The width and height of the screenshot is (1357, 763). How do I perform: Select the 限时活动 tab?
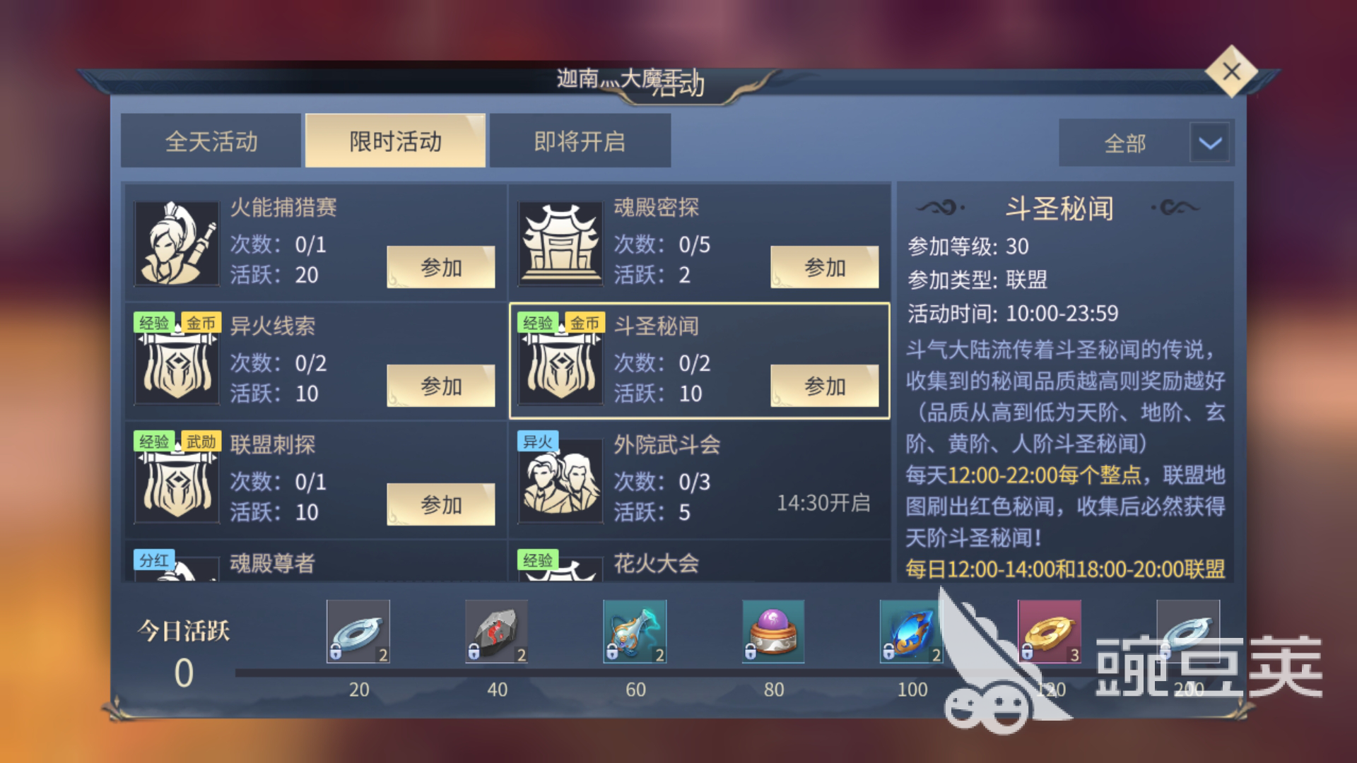tap(396, 141)
